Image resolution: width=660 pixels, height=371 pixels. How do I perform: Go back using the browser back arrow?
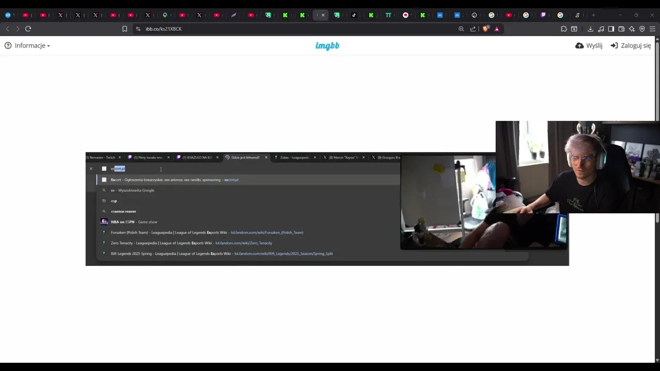(8, 29)
